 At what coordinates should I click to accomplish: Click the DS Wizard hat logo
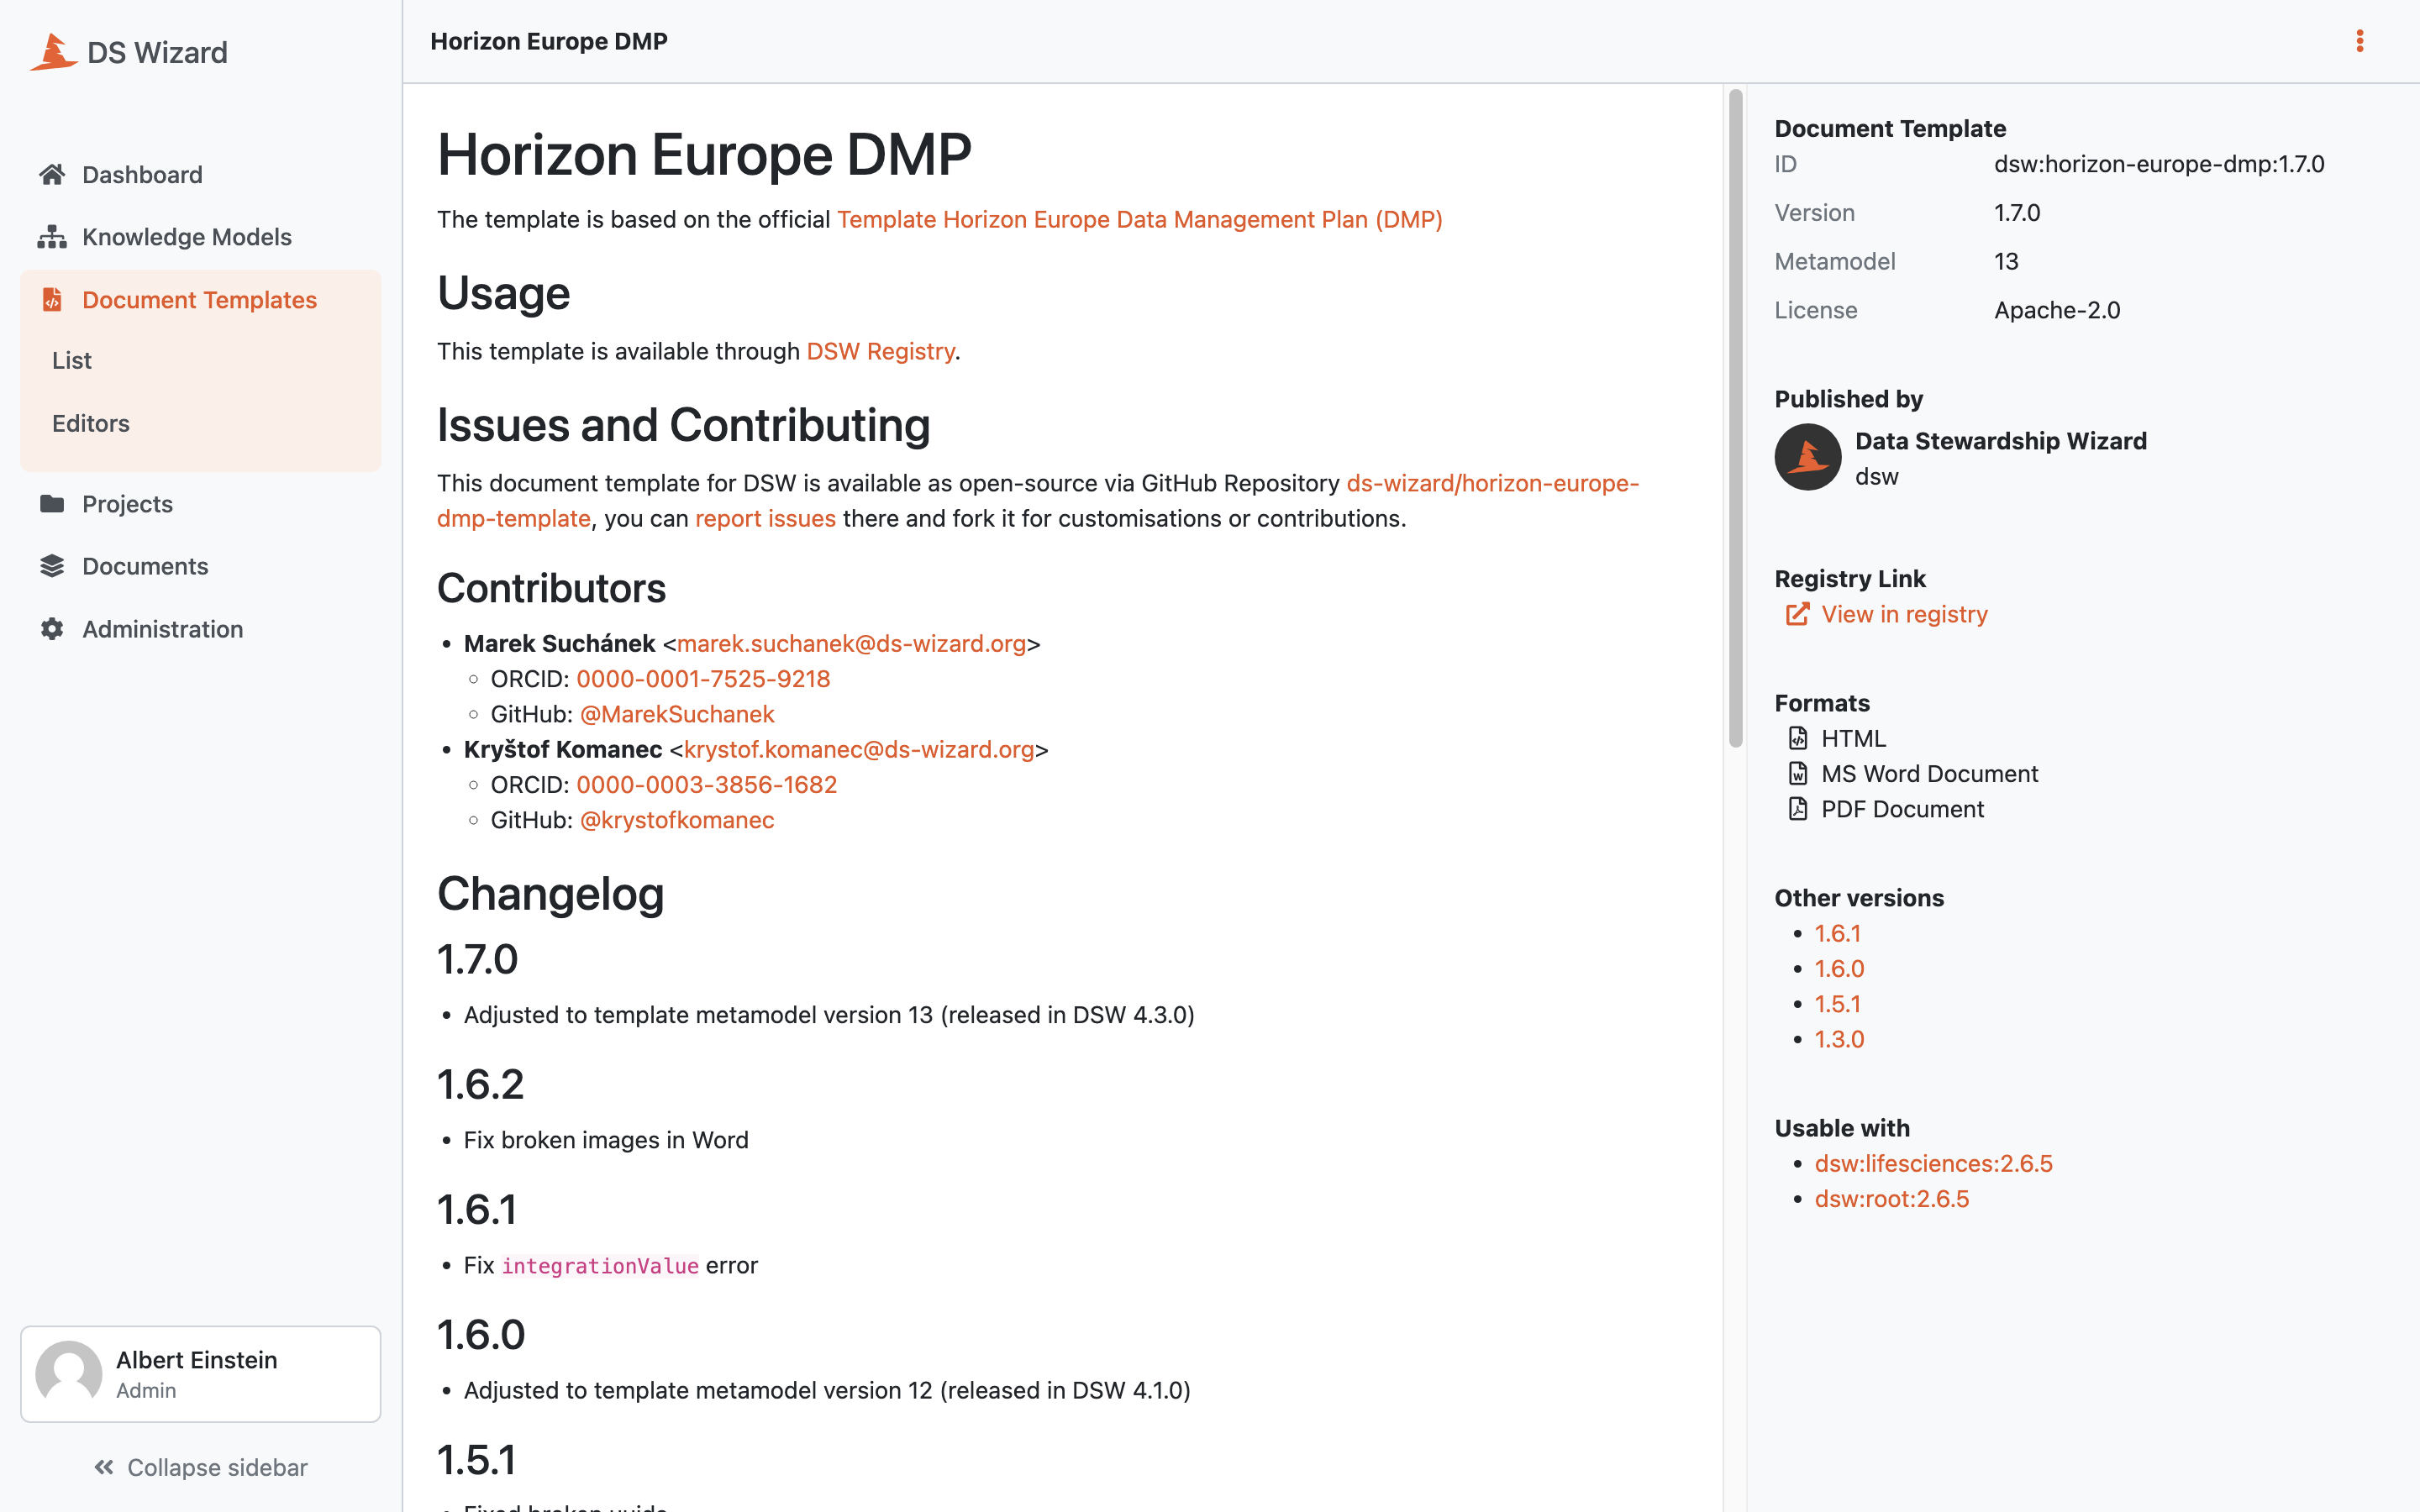(x=54, y=52)
